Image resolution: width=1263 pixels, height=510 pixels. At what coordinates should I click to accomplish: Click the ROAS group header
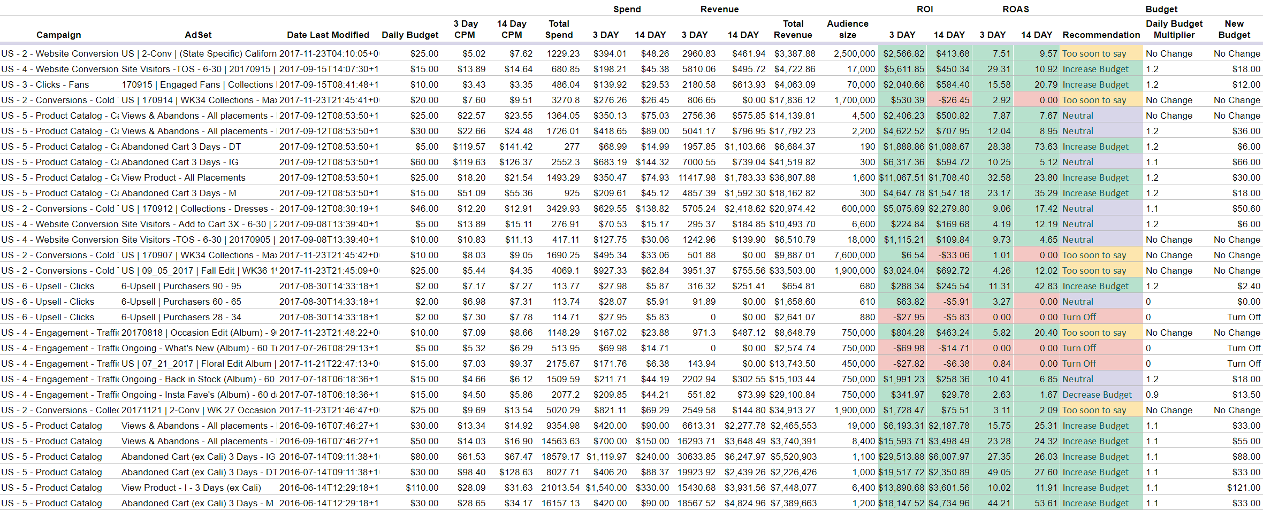[x=1016, y=9]
